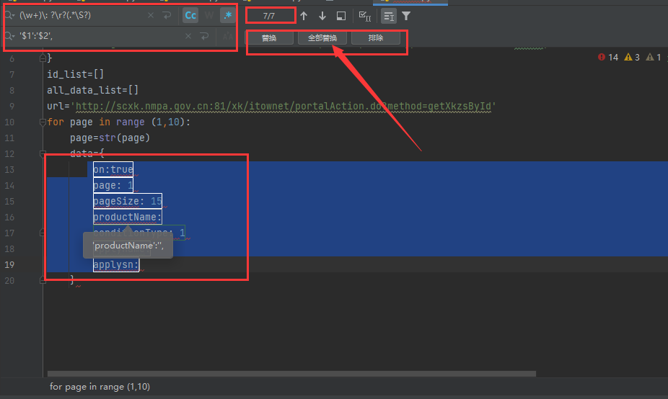Toggle search in selection only
The image size is (668, 399).
389,16
